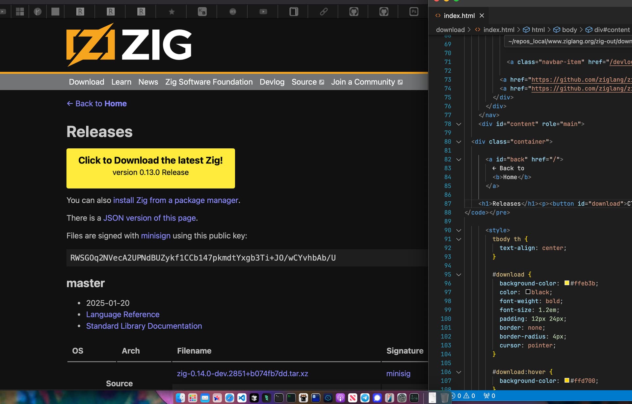Click the yellow Download the latest Zig button

click(151, 168)
